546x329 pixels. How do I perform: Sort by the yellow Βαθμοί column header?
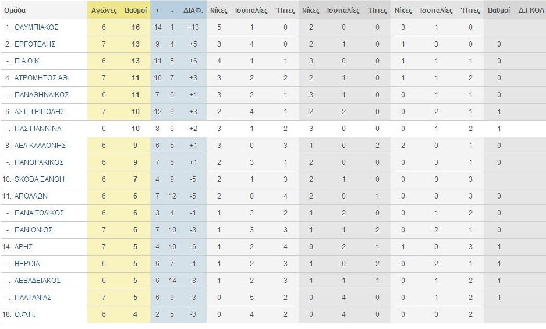pyautogui.click(x=136, y=10)
